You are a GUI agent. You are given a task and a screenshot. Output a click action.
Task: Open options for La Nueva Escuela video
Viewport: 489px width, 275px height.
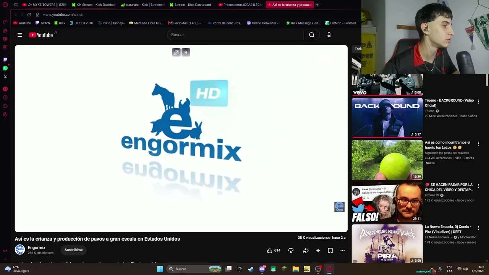click(478, 228)
